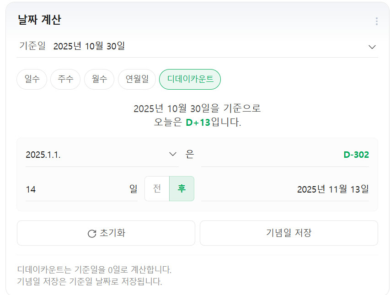
Task: Switch to the 일수 tab
Action: tap(32, 79)
